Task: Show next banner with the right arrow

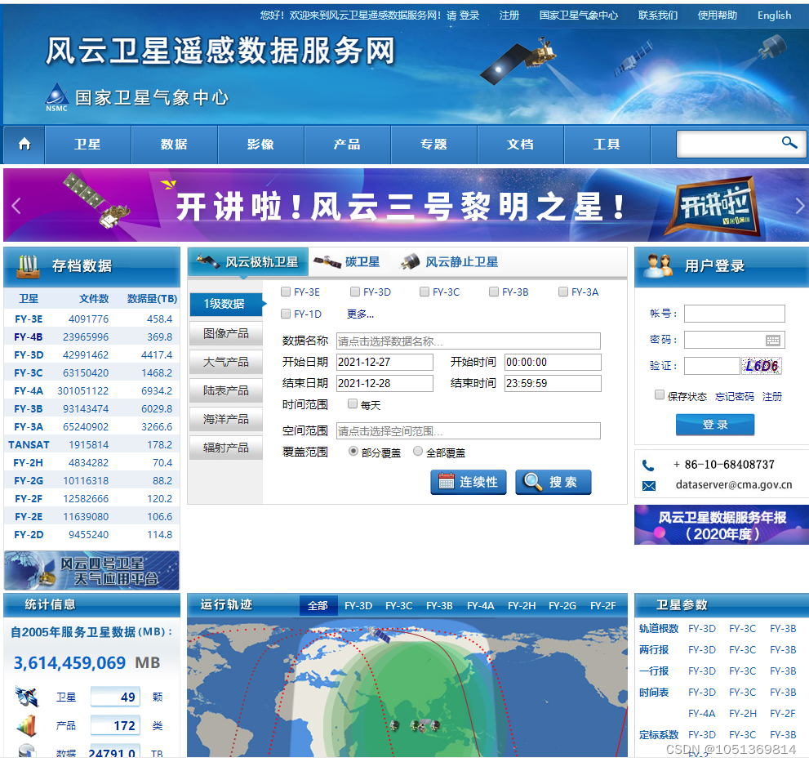Action: (800, 206)
